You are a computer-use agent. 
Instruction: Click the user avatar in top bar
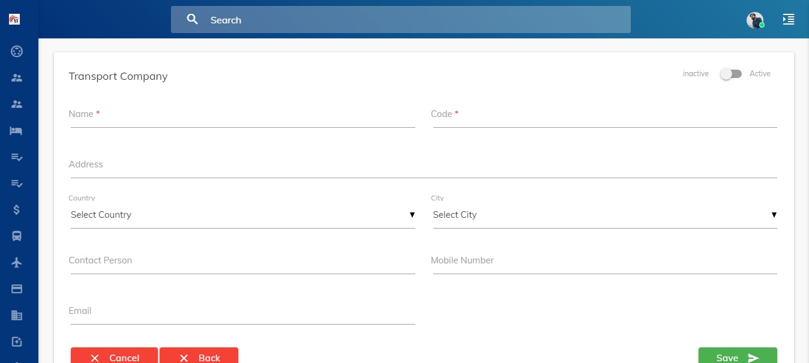pyautogui.click(x=754, y=20)
